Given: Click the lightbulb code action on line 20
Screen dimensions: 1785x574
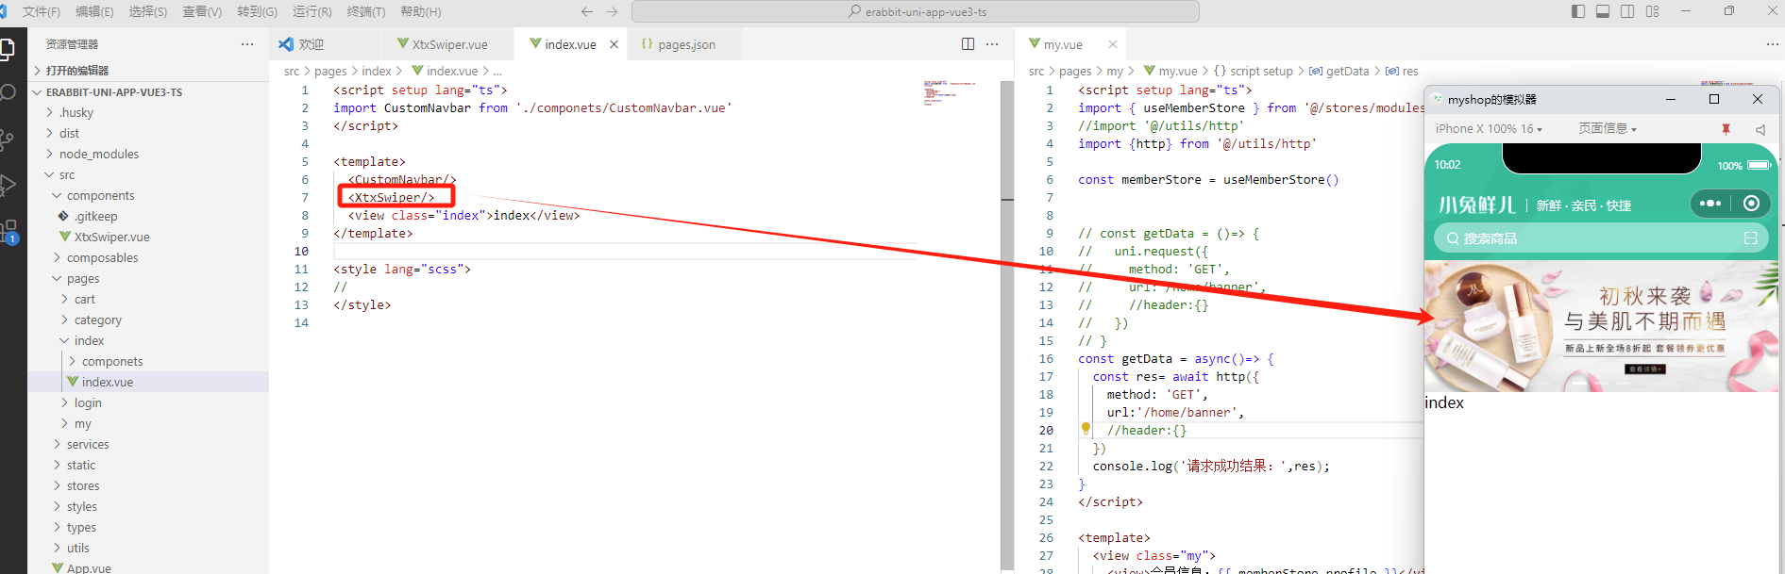Looking at the screenshot, I should [1086, 429].
